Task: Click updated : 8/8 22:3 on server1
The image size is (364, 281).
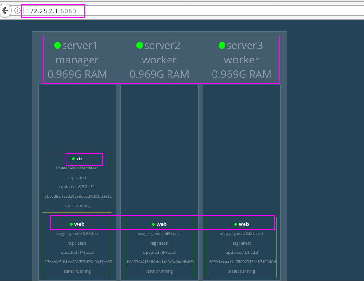Action: [77, 253]
